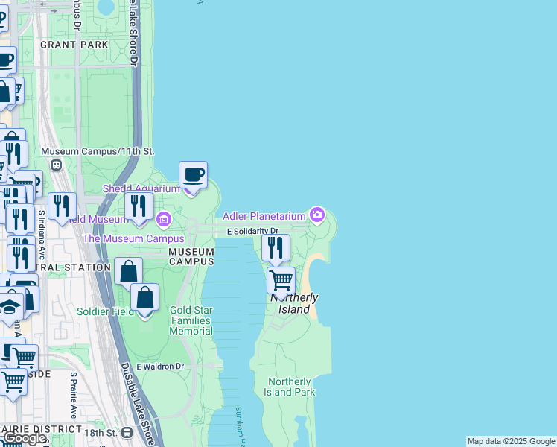This screenshot has width=557, height=447.
Task: Open the Gold Star Families Memorial label
Action: click(191, 320)
